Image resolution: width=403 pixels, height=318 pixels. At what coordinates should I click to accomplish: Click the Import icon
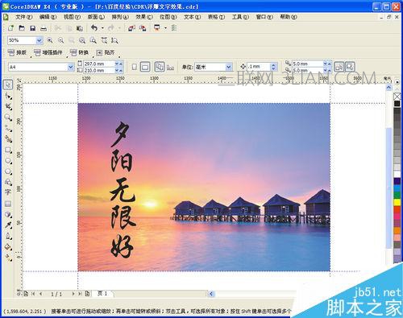[131, 28]
